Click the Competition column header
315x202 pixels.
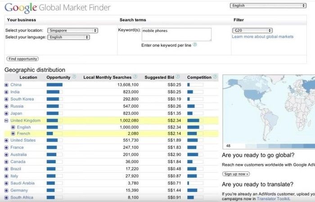[x=199, y=77]
